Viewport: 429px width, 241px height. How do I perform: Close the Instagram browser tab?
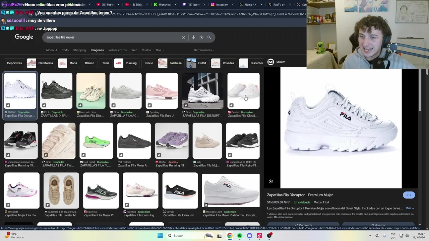click(233, 5)
